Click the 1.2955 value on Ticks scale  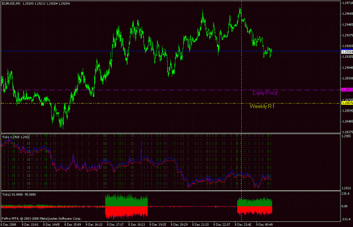[346, 136]
